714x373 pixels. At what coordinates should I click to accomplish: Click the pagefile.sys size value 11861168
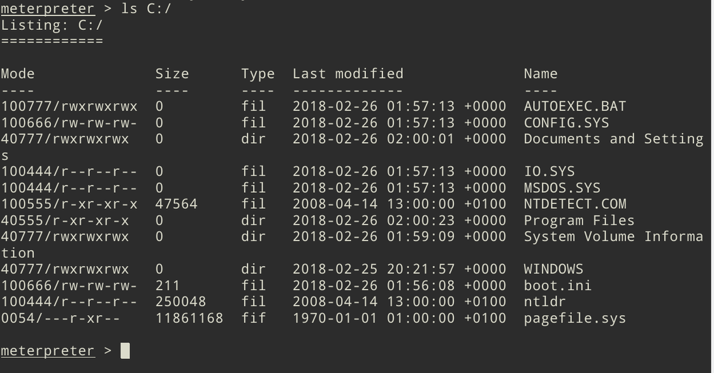pos(189,318)
